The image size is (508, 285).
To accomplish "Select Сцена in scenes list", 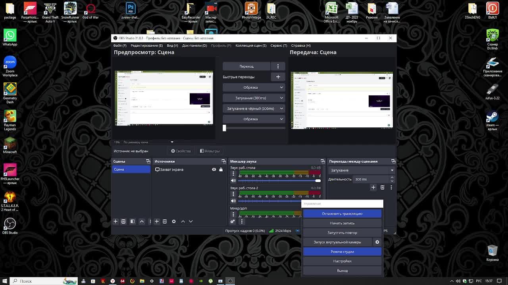I will [x=131, y=169].
